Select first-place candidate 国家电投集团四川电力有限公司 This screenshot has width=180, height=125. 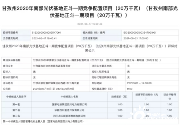pos(69,104)
